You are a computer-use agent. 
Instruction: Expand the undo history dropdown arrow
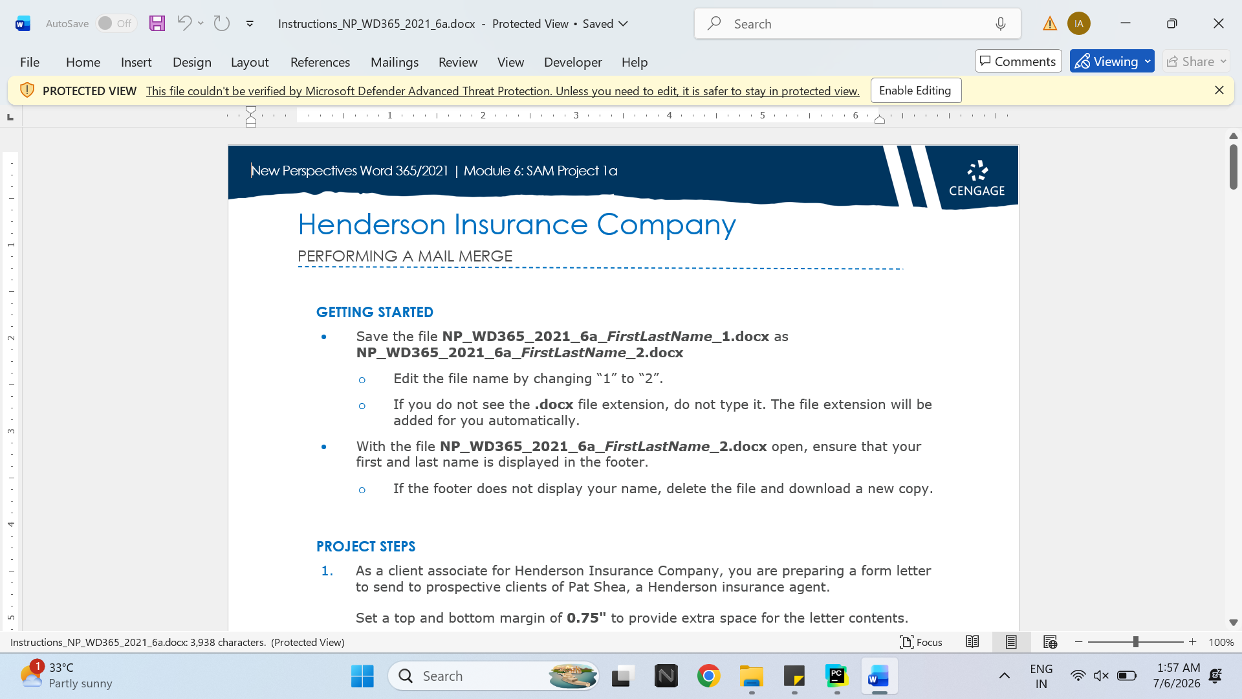201,23
